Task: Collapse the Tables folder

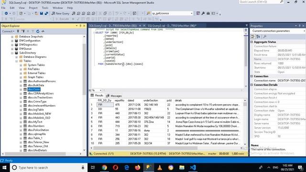Action: click(16, 61)
